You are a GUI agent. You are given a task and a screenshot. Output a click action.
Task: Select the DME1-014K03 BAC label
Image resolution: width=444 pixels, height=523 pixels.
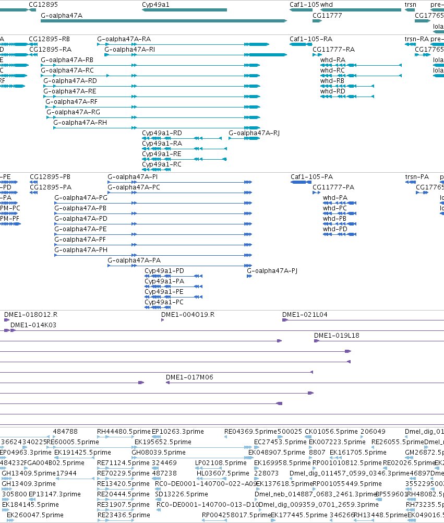tap(33, 325)
